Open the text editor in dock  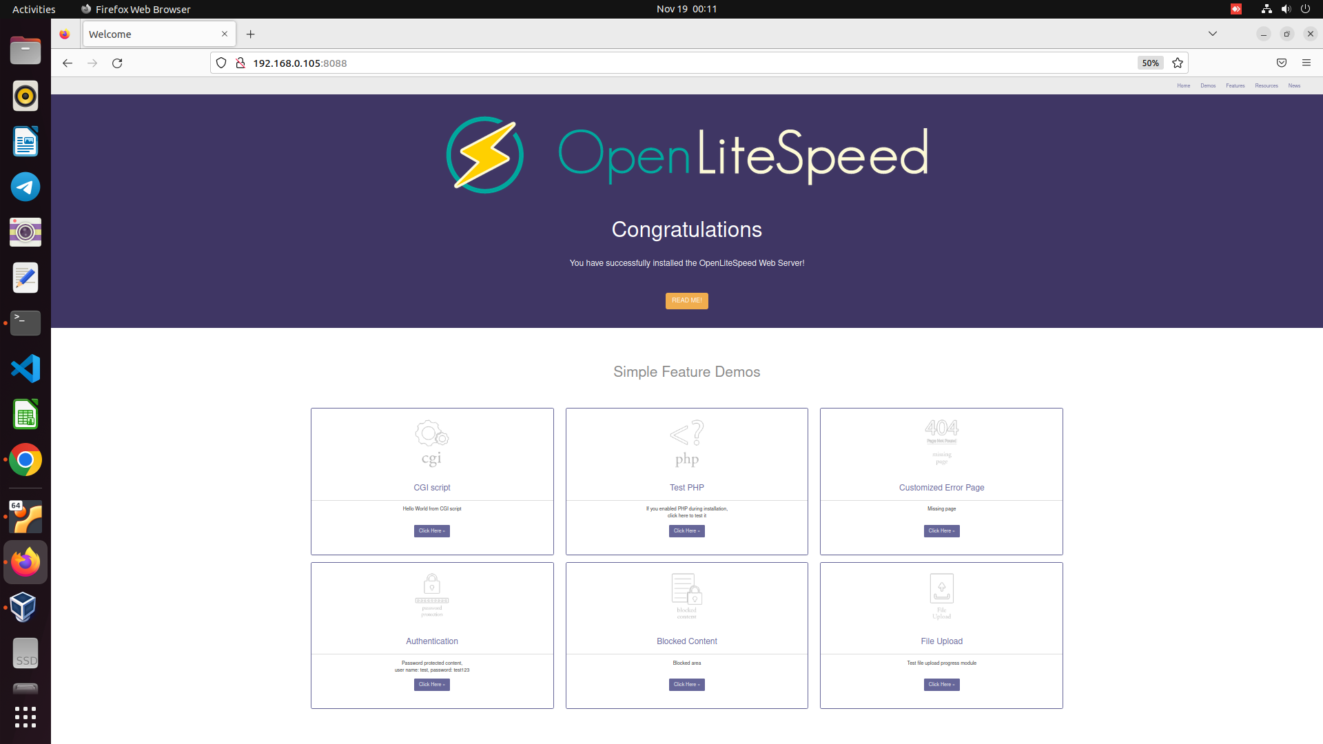tap(25, 278)
